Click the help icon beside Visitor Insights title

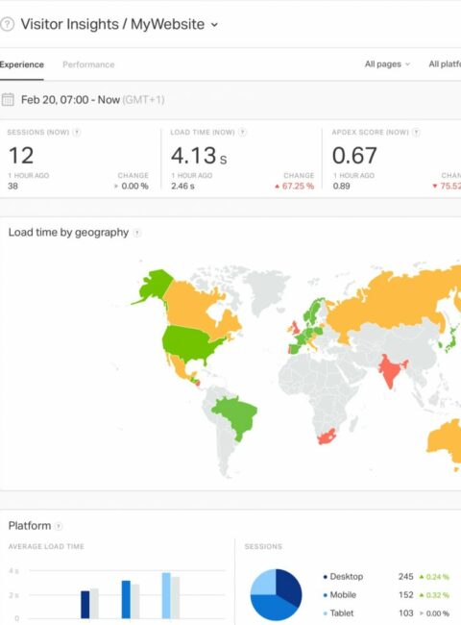coord(7,24)
